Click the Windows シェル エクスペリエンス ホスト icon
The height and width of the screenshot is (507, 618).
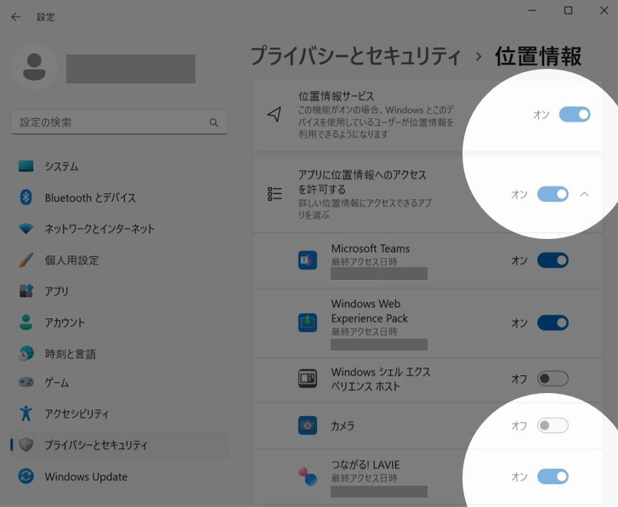(x=308, y=379)
